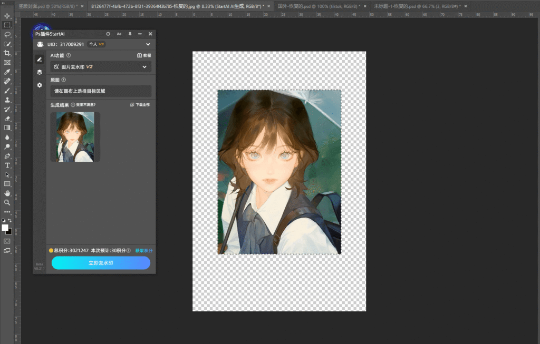Image resolution: width=540 pixels, height=344 pixels.
Task: Switch to the 国外-恢复的.psd tab
Action: [x=319, y=6]
